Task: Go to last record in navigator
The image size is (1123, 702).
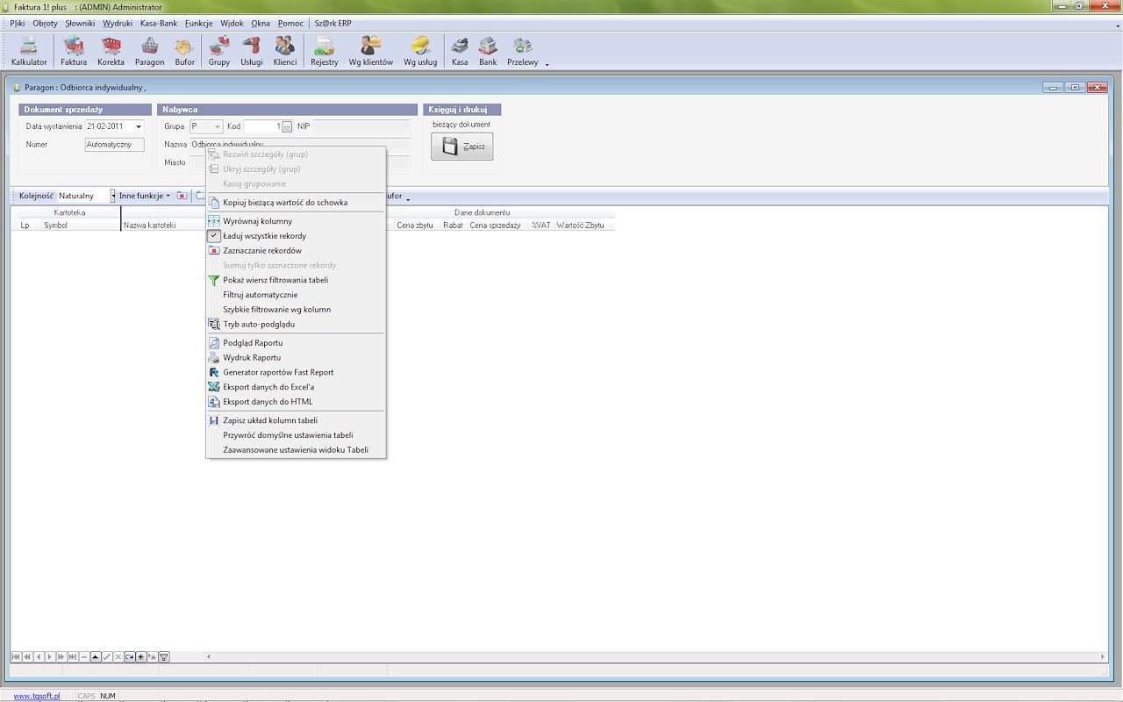Action: 72,656
